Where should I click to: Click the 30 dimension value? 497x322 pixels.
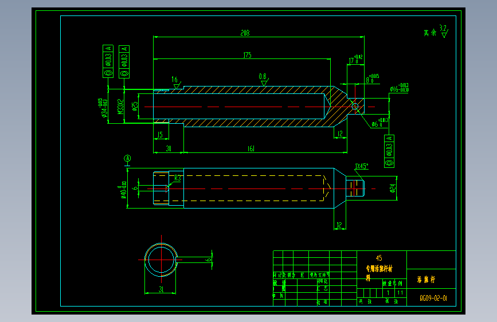169,148
